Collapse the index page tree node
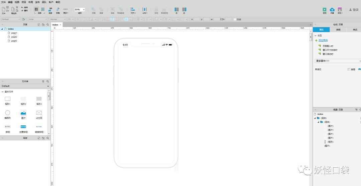The width and height of the screenshot is (361, 186). click(x=2, y=29)
